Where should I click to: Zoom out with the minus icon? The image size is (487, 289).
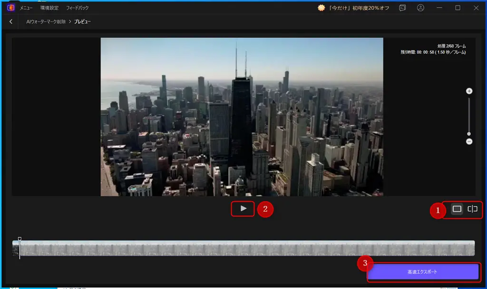pyautogui.click(x=469, y=141)
